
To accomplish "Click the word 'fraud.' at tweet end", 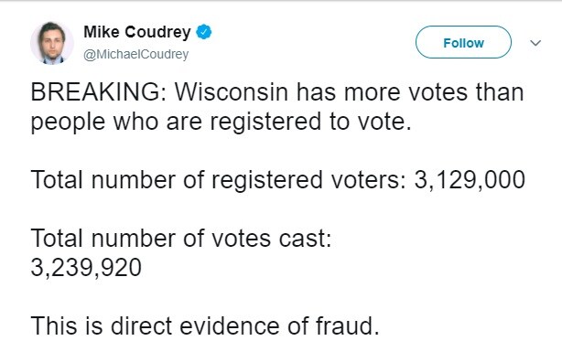I will pyautogui.click(x=347, y=326).
